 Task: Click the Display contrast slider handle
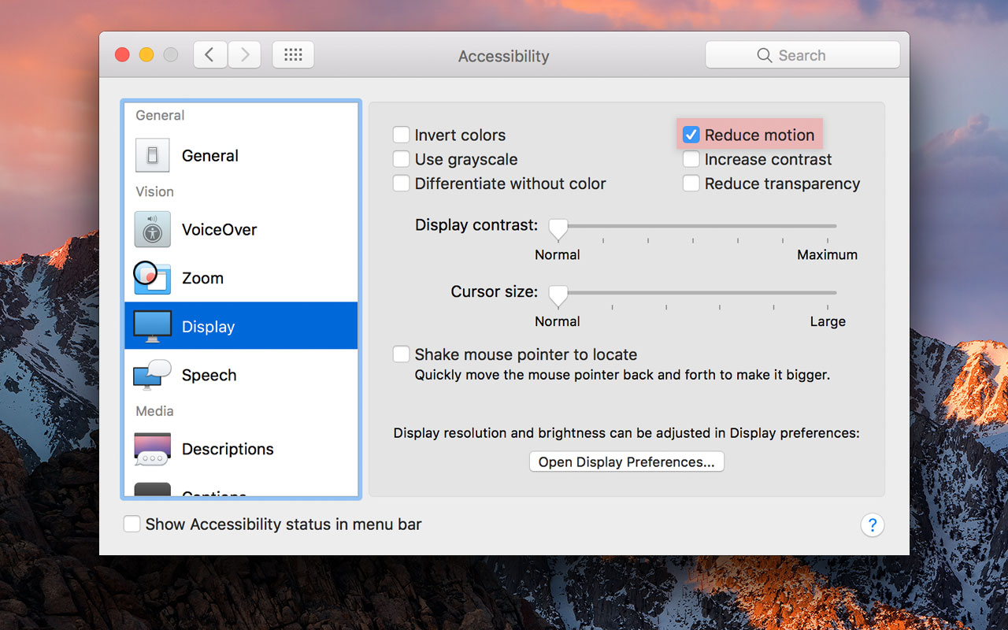[x=558, y=229]
